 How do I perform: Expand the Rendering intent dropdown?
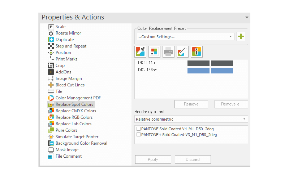pyautogui.click(x=191, y=119)
